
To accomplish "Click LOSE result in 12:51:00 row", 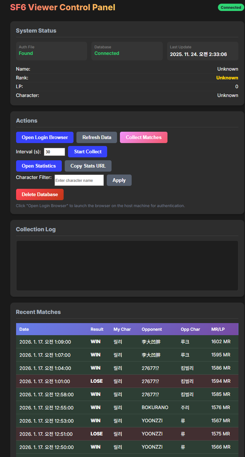I will (x=97, y=434).
